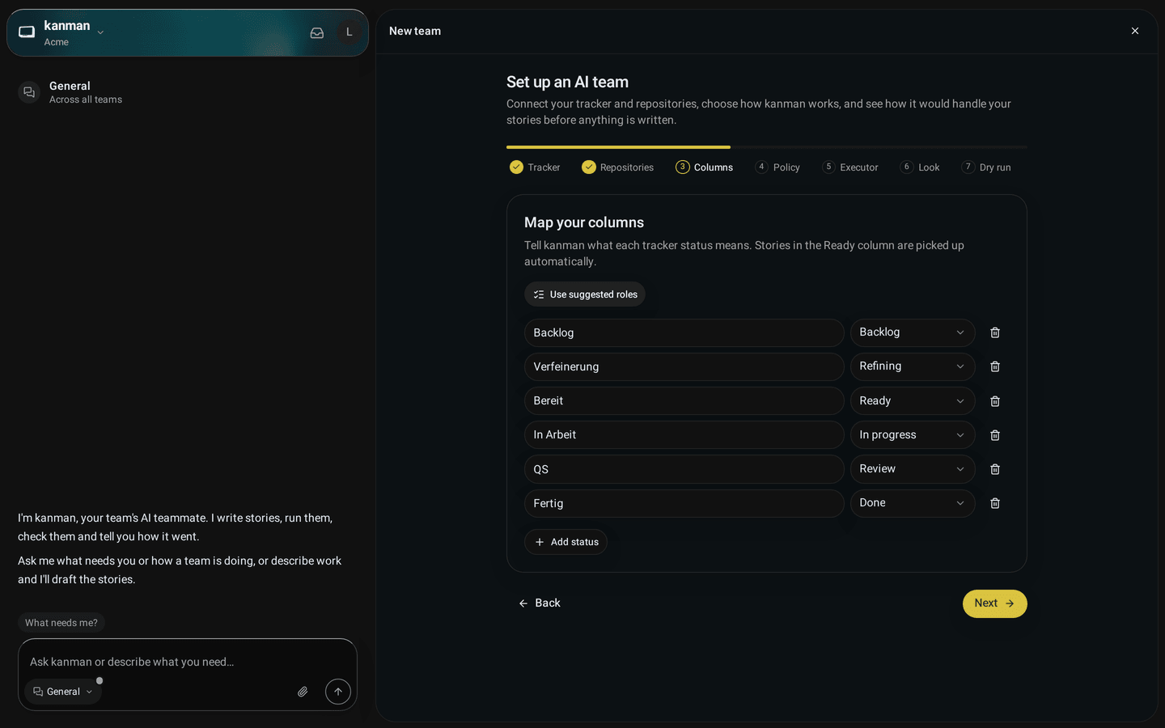
Task: Select the Look step
Action: [920, 167]
